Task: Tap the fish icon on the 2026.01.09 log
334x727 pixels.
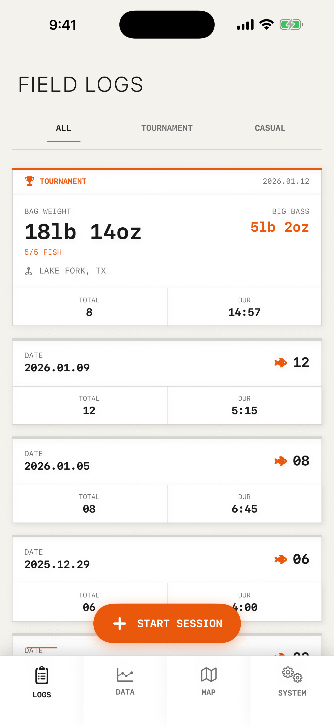Action: pyautogui.click(x=281, y=363)
